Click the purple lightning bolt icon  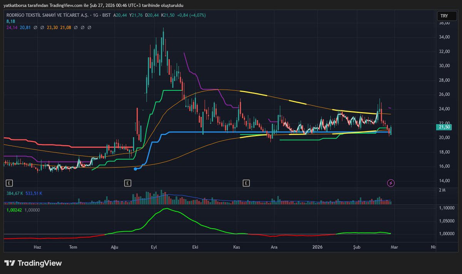(x=391, y=183)
